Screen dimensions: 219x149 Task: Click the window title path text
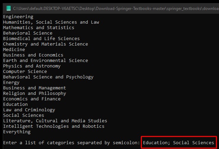[116, 9]
